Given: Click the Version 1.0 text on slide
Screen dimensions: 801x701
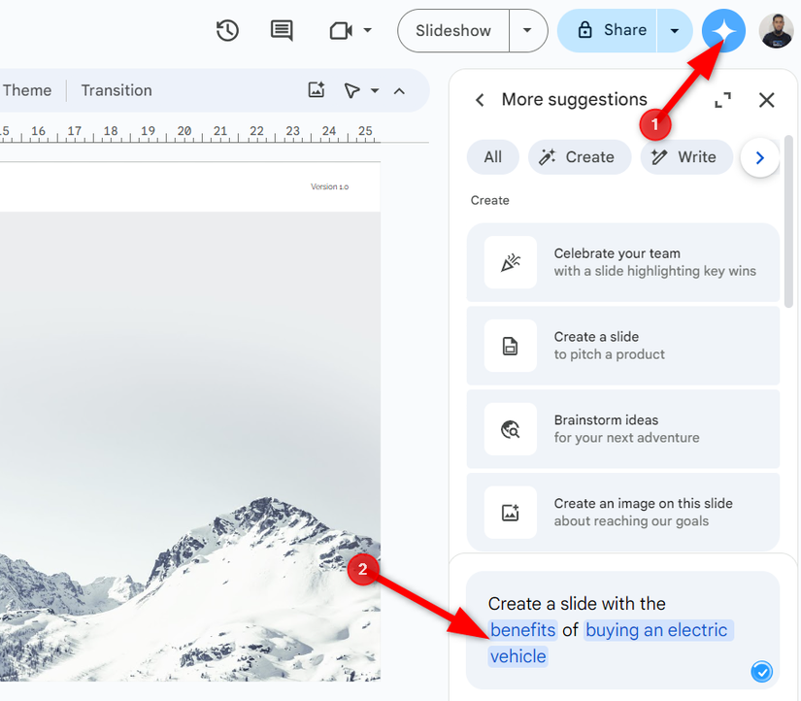Looking at the screenshot, I should tap(329, 187).
